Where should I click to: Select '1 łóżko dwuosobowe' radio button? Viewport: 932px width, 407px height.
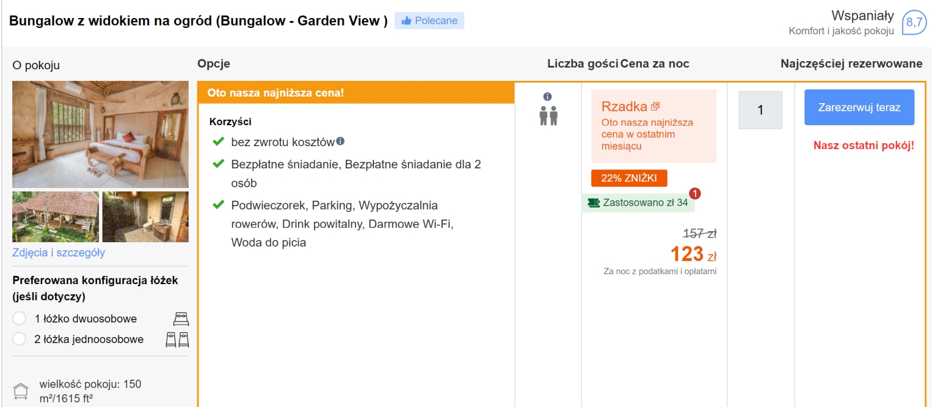pyautogui.click(x=19, y=318)
